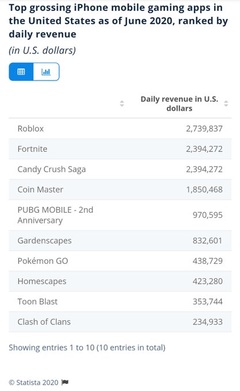
Task: Click Roblox revenue value 2,739,837
Action: [x=204, y=129]
